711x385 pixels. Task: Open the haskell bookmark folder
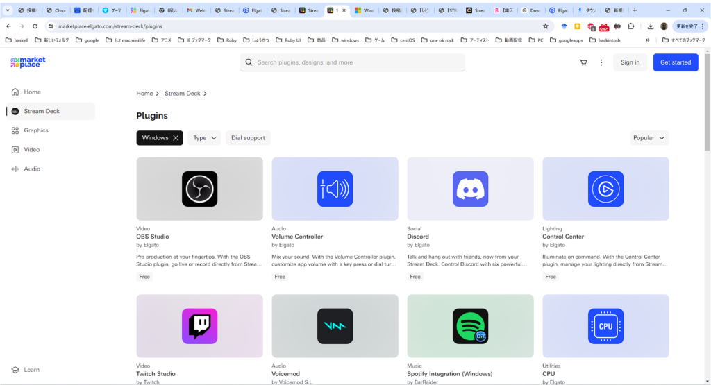click(x=17, y=40)
